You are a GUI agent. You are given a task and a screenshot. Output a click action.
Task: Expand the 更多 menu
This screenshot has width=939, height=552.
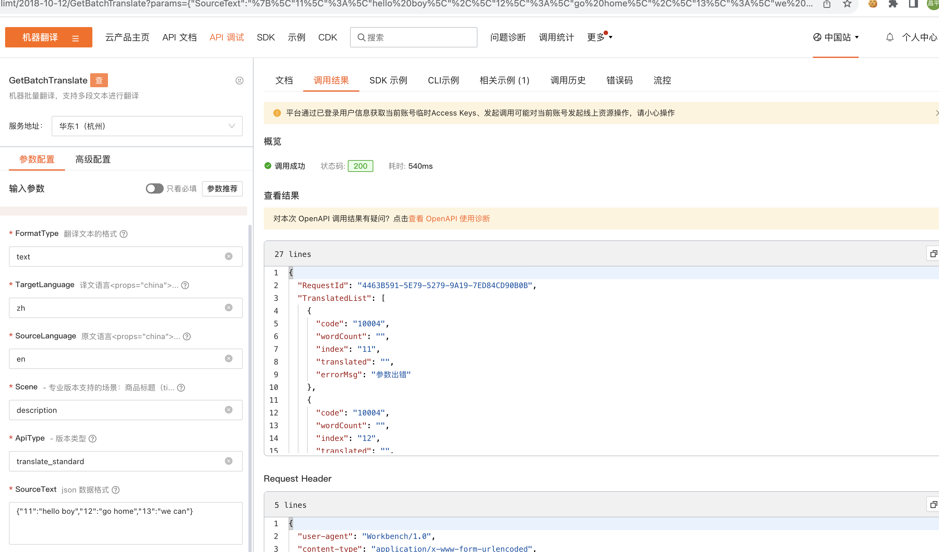click(x=599, y=37)
